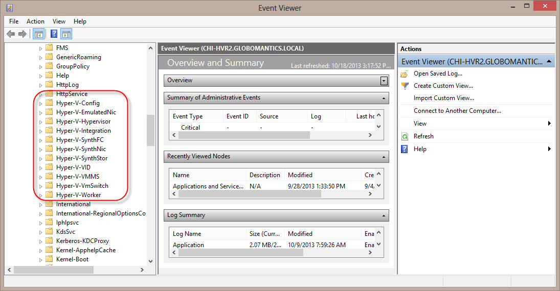Click the Create Custom View funnel icon
This screenshot has width=560, height=291.
[405, 86]
